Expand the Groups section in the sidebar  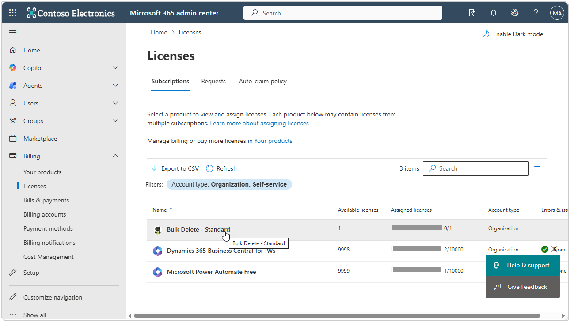point(115,120)
